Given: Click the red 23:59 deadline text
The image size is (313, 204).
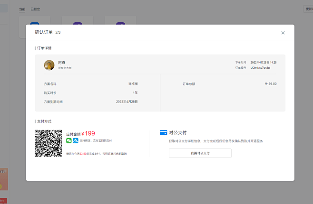Looking at the screenshot, I should [x=83, y=154].
